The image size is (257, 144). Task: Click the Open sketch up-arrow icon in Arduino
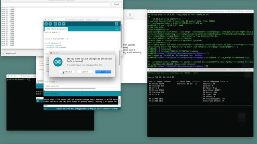pos(59,24)
